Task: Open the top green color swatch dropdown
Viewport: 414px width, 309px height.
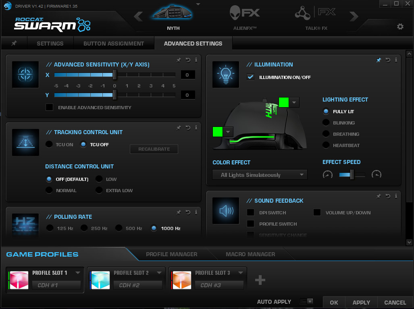Action: (x=294, y=102)
